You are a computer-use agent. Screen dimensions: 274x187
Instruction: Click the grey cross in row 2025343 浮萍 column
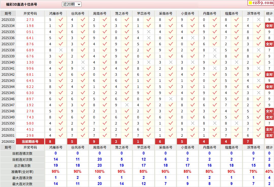[x=259, y=81]
